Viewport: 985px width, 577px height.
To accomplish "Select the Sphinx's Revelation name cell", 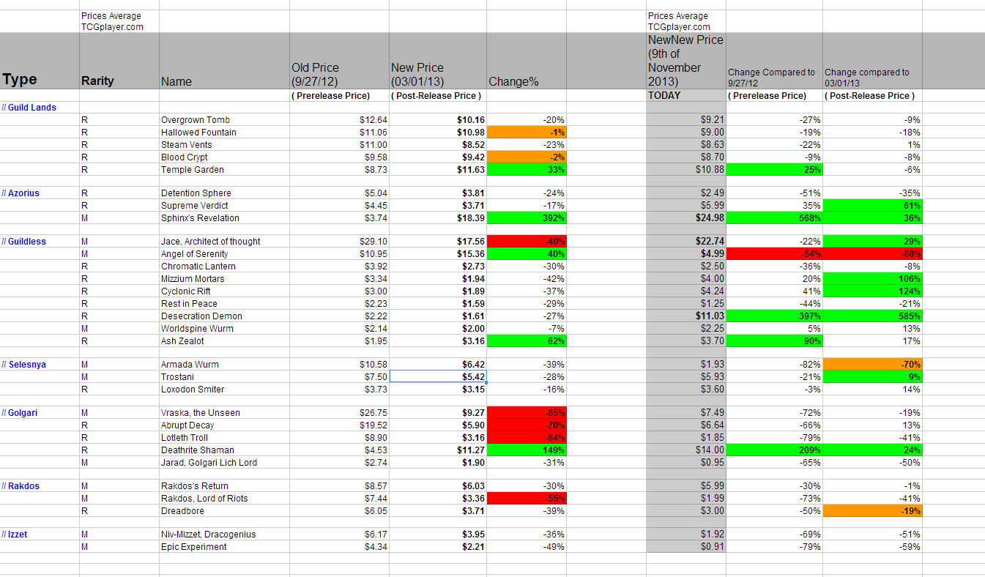I will click(x=200, y=218).
